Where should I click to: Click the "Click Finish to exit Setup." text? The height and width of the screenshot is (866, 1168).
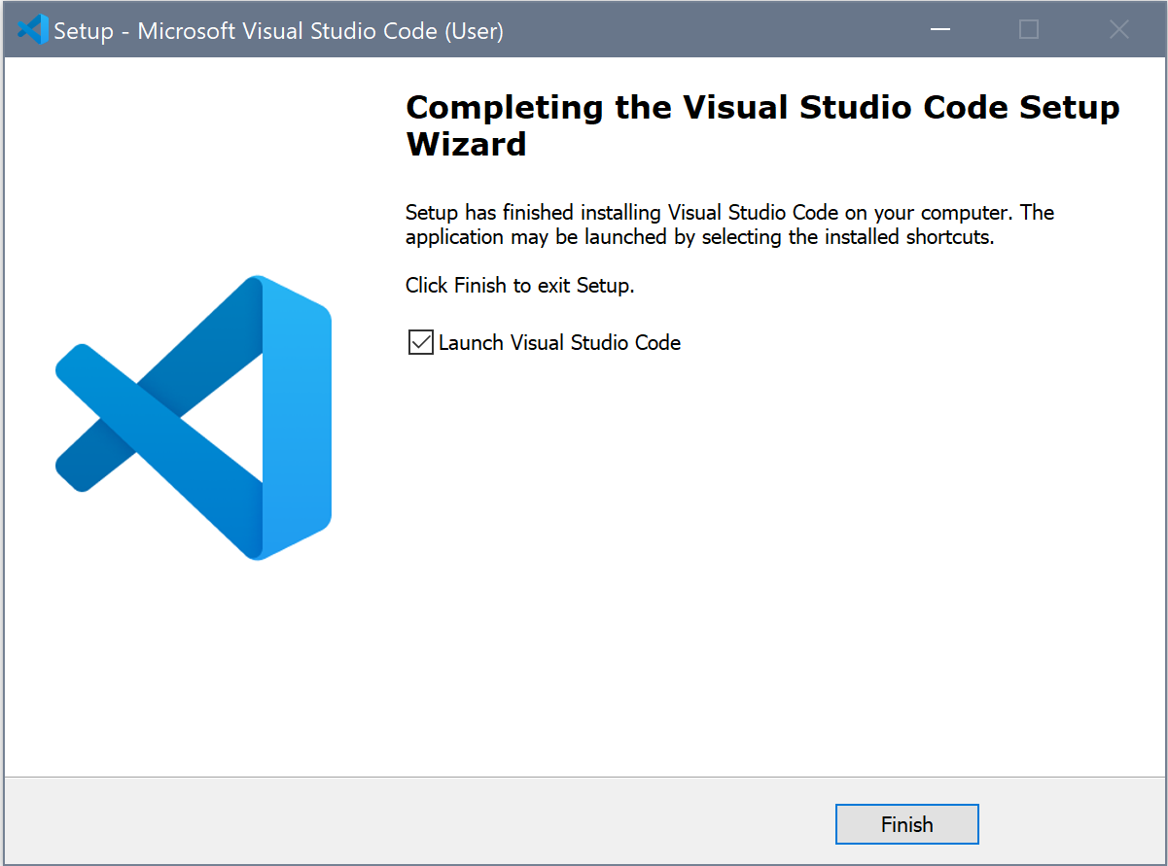pos(520,286)
